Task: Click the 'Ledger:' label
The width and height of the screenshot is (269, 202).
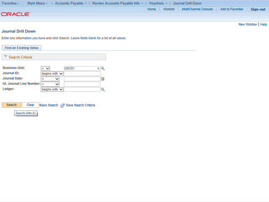Action: (8, 89)
